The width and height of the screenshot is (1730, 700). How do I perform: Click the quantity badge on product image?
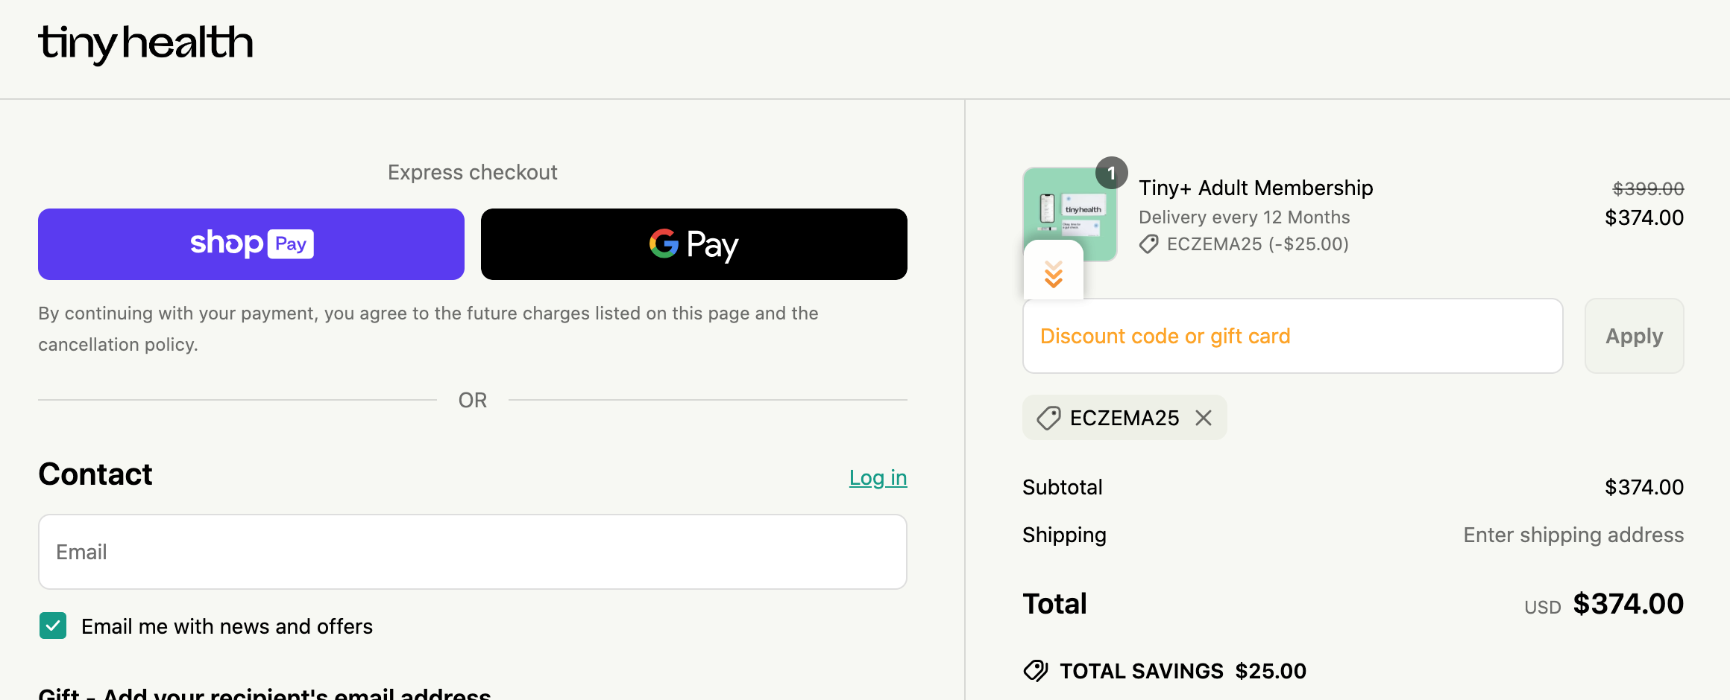pyautogui.click(x=1112, y=174)
